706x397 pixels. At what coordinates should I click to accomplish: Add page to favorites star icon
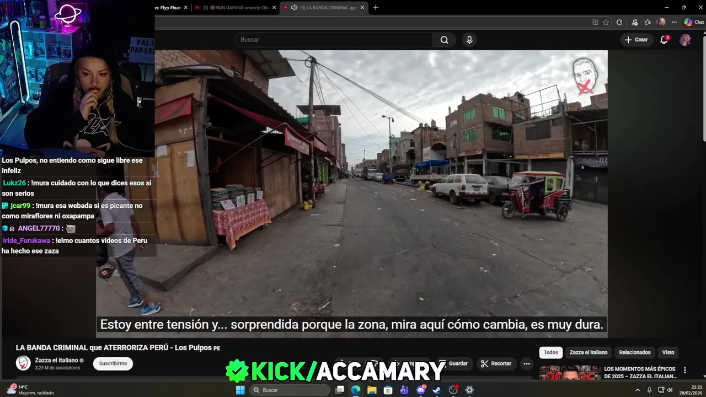(606, 23)
